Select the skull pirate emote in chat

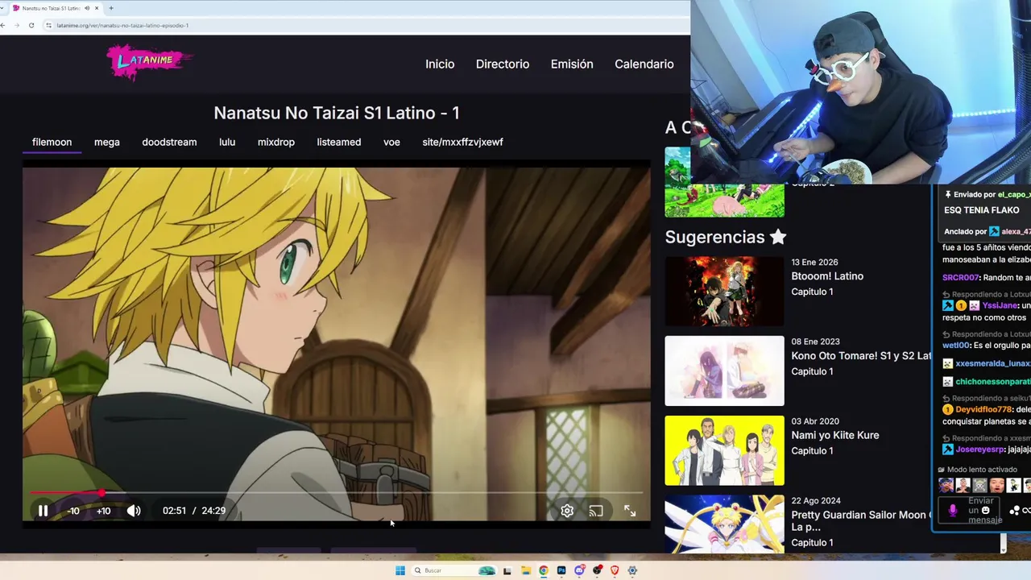(979, 486)
